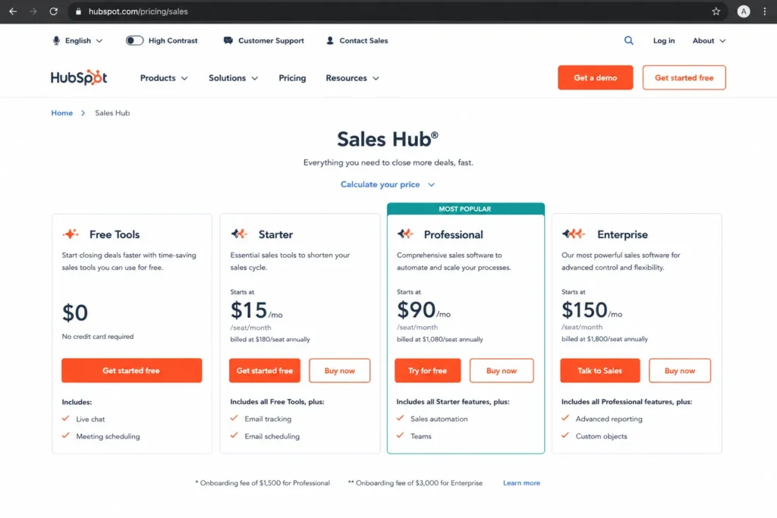Viewport: 777px width, 518px height.
Task: Click the breadcrumb chevron separator
Action: [x=83, y=113]
